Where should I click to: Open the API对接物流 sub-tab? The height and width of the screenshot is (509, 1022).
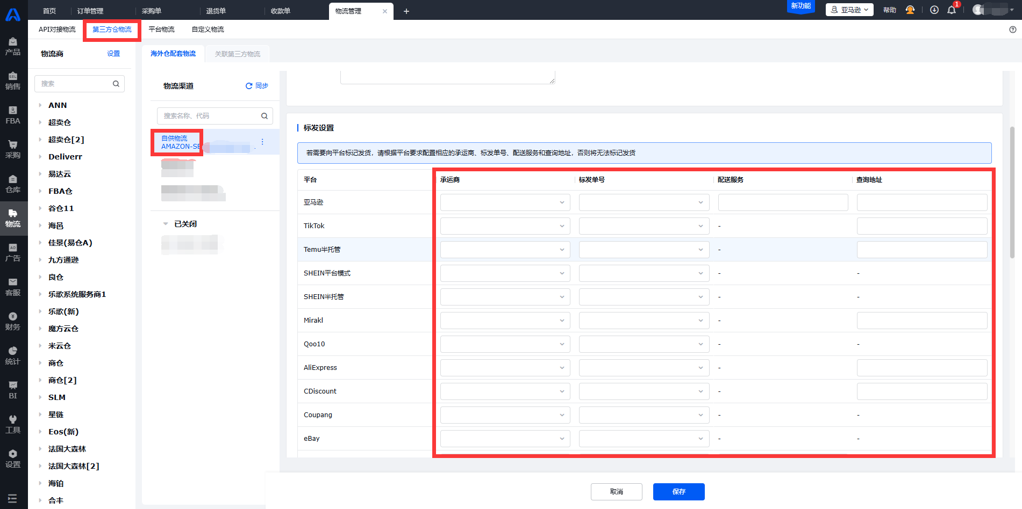click(57, 30)
